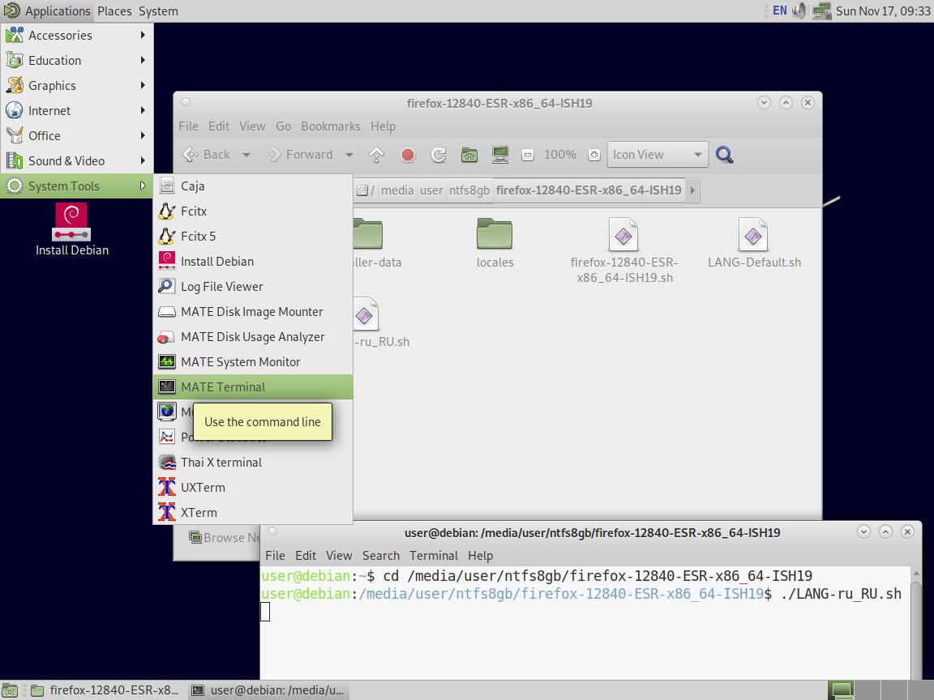Screen dimensions: 934x700
Task: Expand the Sound & Video category
Action: (76, 160)
